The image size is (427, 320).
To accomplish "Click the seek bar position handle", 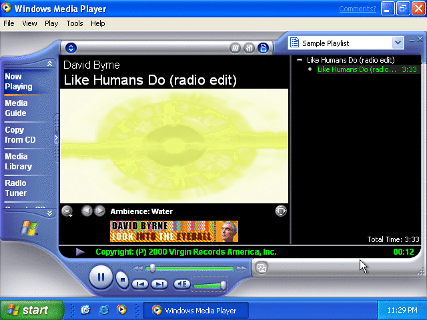I will click(153, 268).
